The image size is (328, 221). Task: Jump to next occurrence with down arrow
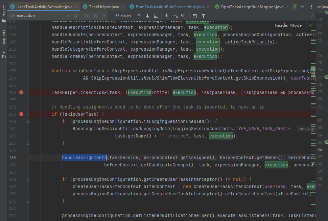[148, 15]
